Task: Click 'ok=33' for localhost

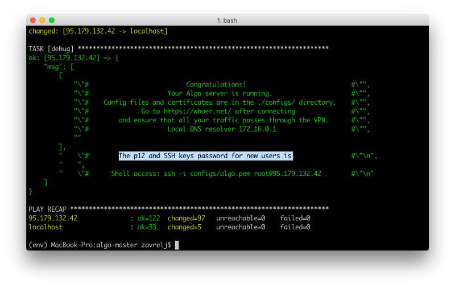Action: point(147,227)
